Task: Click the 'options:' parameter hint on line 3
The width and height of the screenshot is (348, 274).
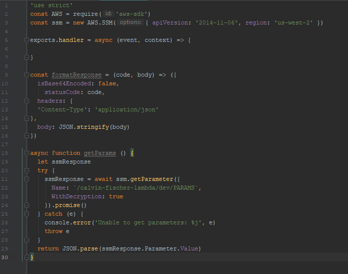Action: pos(130,22)
